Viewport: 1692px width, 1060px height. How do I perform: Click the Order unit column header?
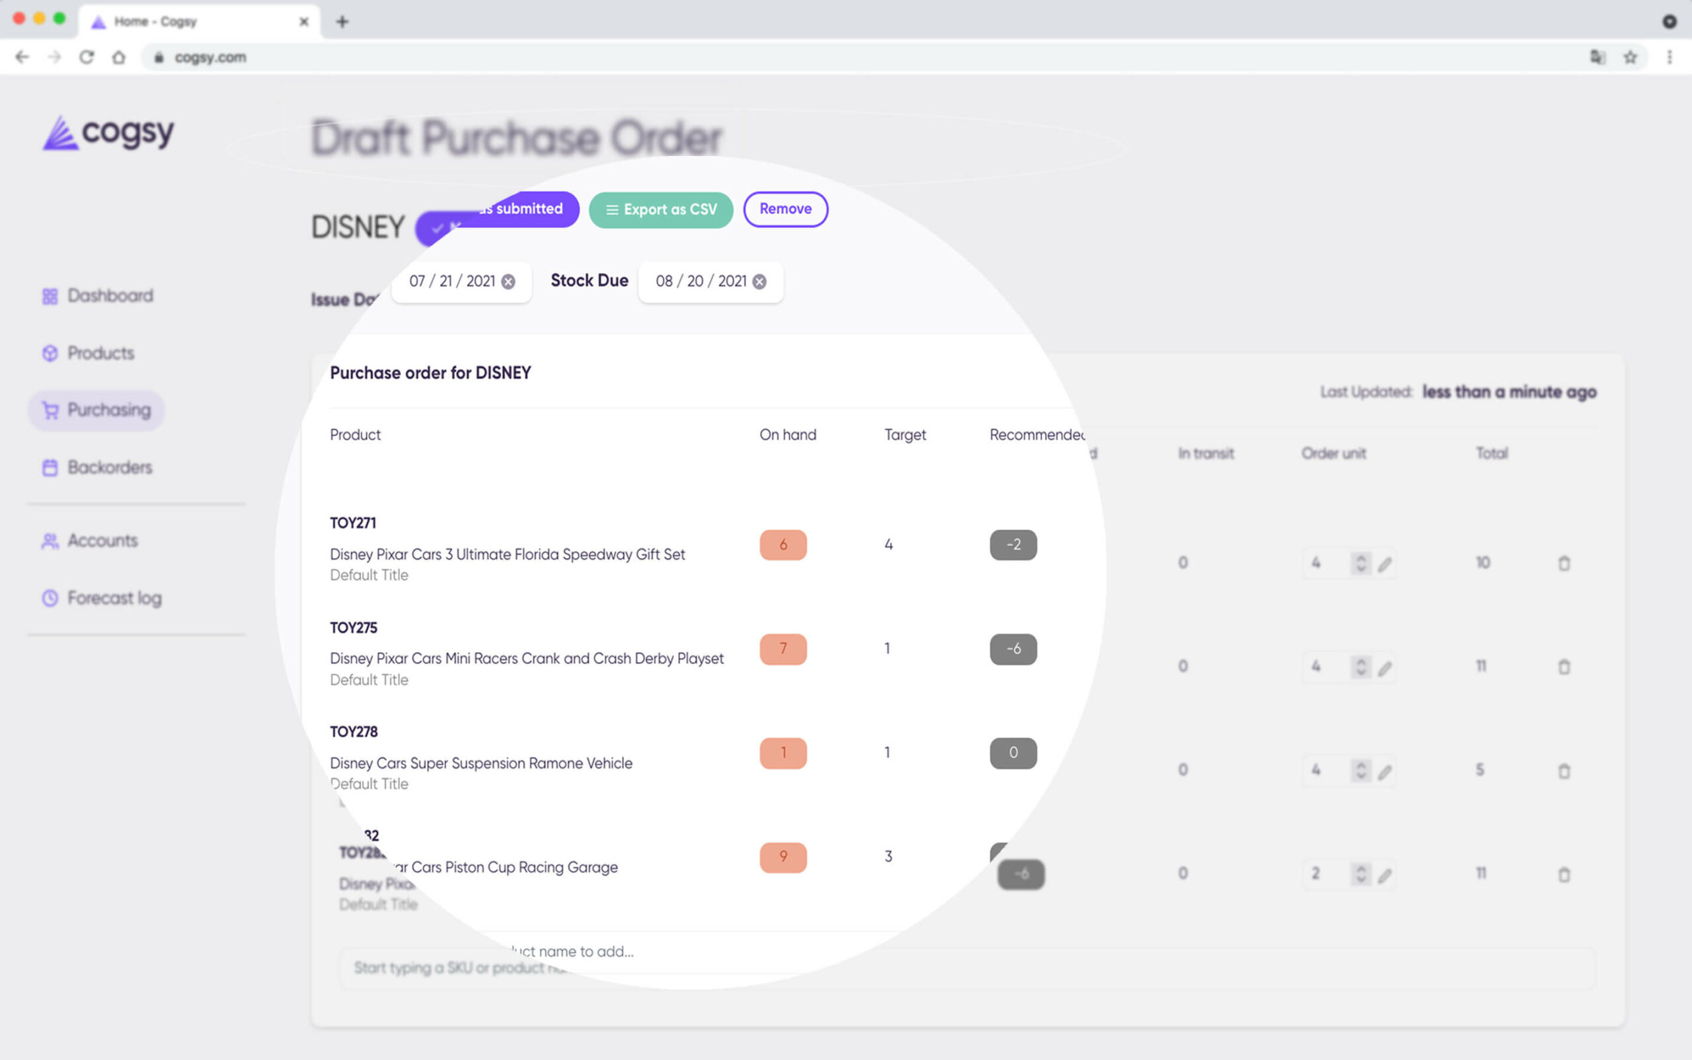(x=1333, y=453)
